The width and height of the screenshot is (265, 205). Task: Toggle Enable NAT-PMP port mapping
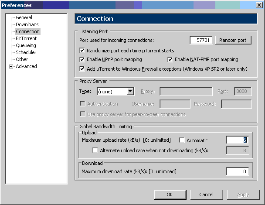click(x=171, y=59)
